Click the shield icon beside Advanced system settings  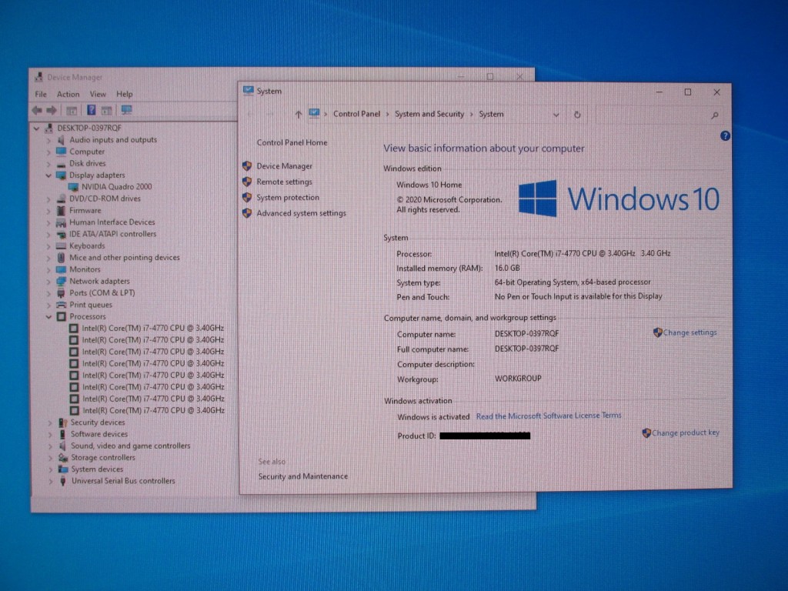247,213
